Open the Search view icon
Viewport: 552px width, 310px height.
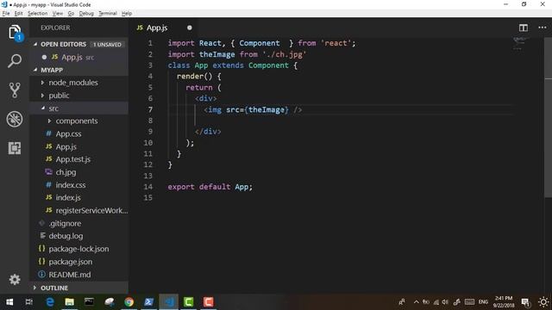coord(15,61)
